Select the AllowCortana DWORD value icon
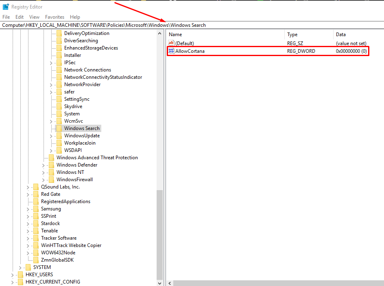Viewport: 384px width, 286px height. tap(171, 51)
